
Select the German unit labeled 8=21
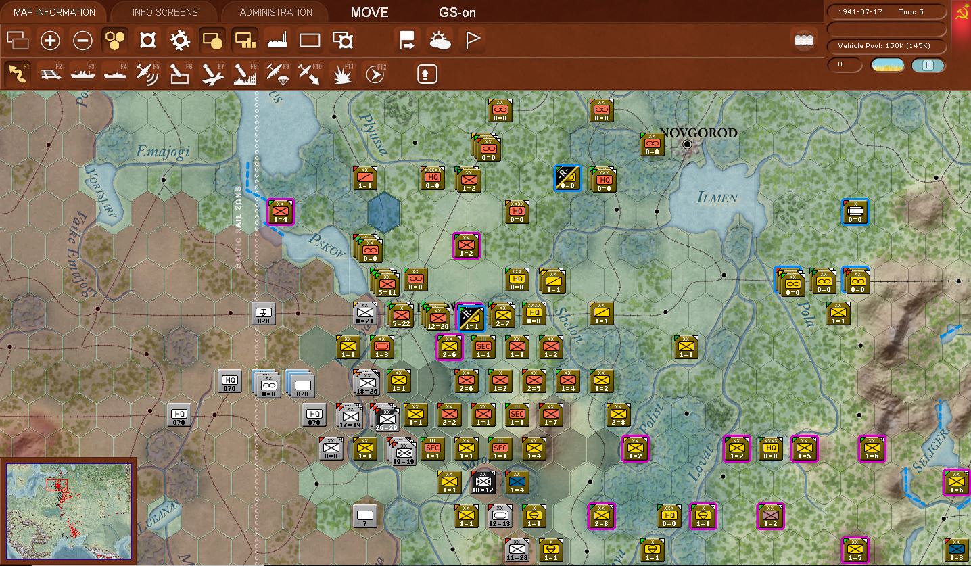pos(365,314)
